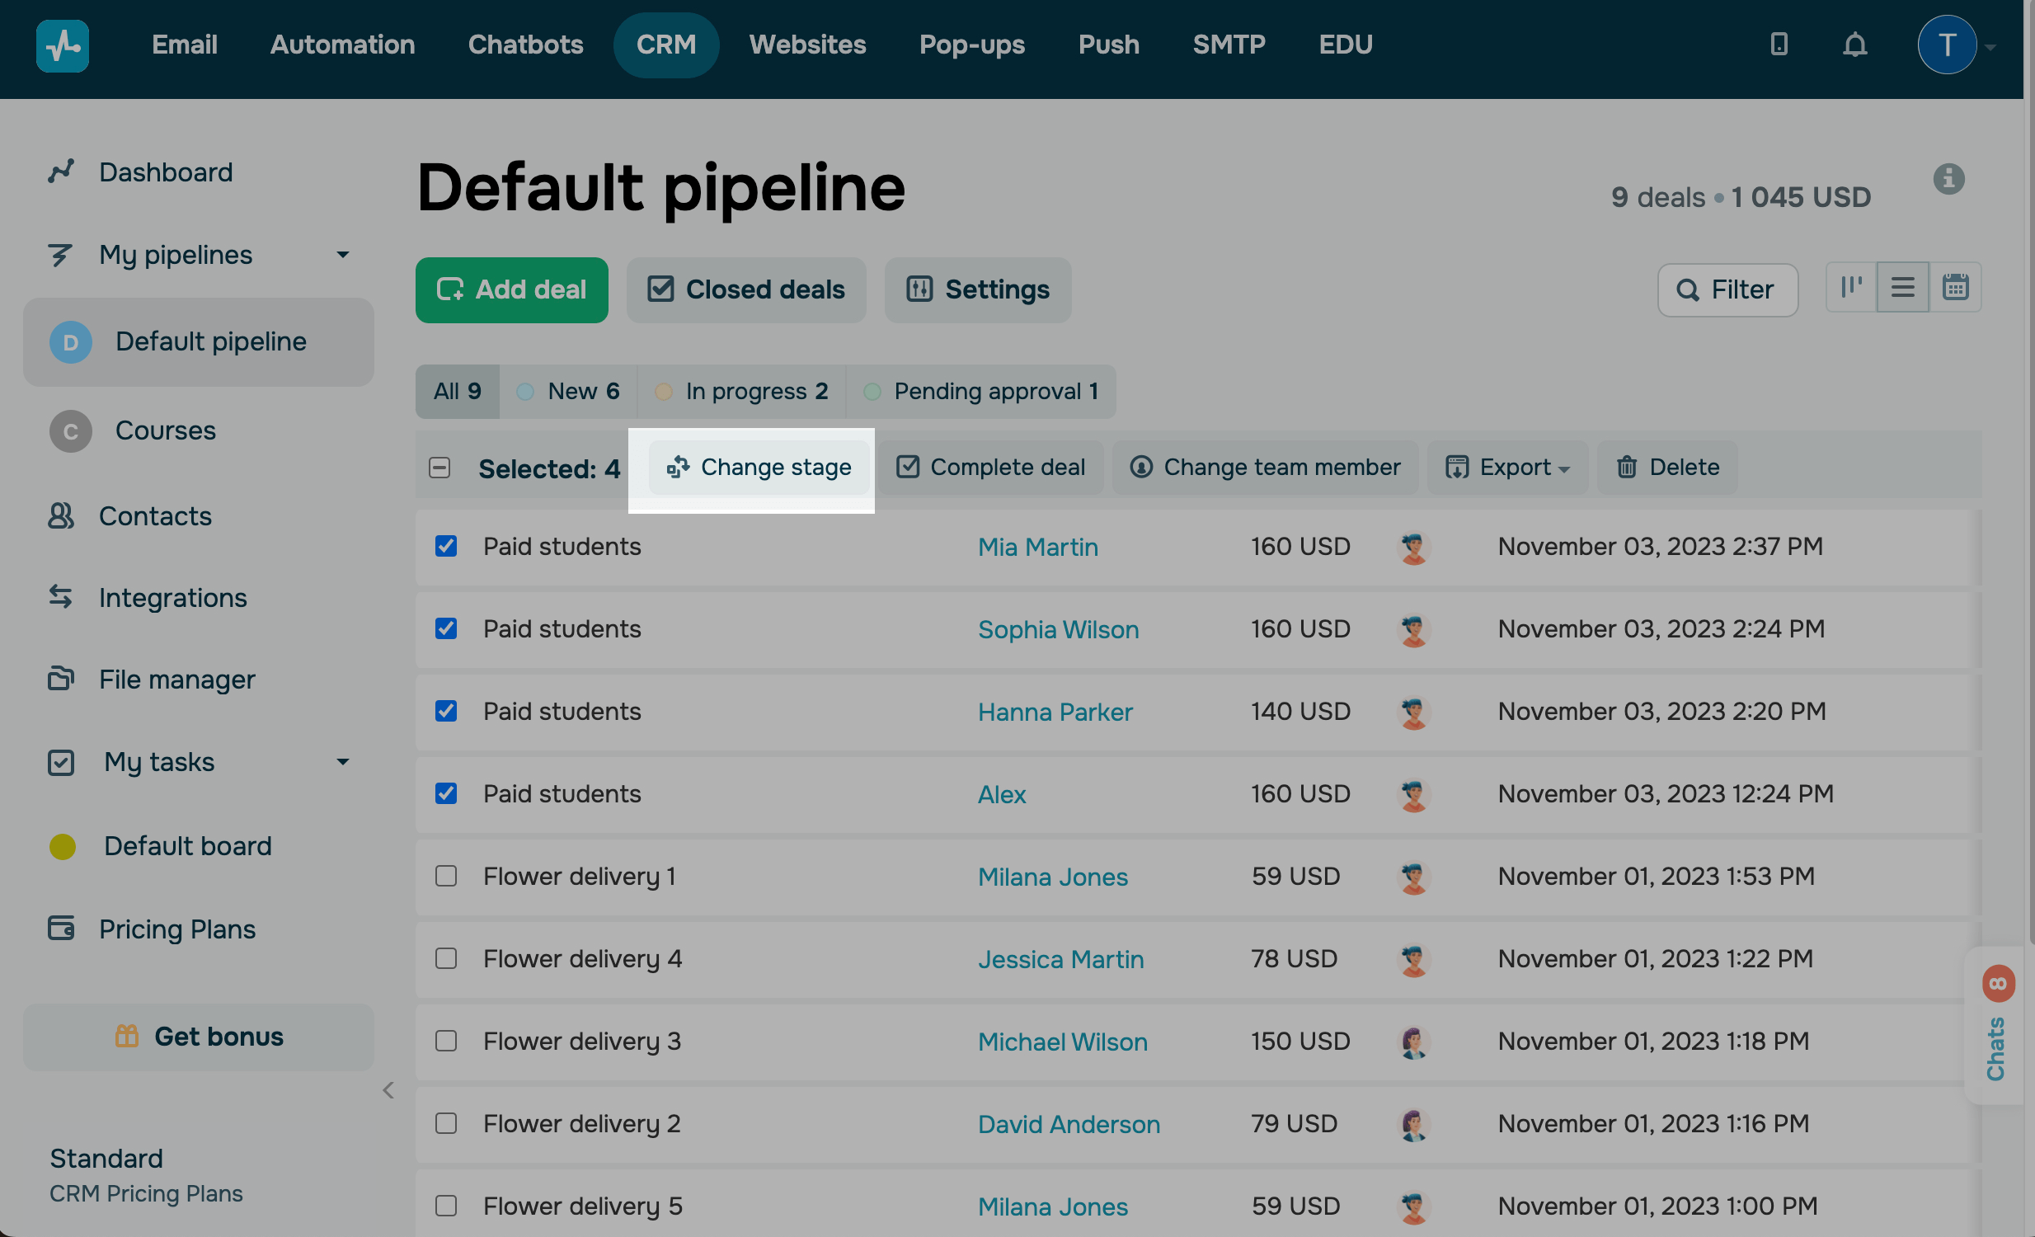Open the Automation menu item
Image resolution: width=2035 pixels, height=1237 pixels.
pyautogui.click(x=342, y=45)
